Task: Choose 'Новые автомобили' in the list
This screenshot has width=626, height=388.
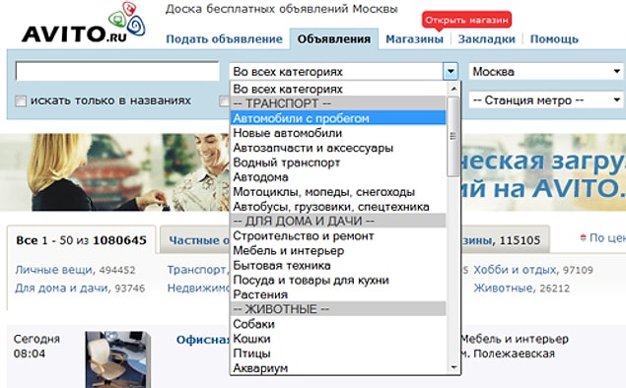Action: [x=338, y=133]
